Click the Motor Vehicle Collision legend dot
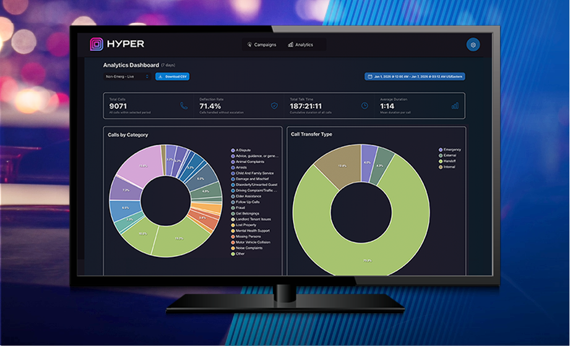570x346 pixels. pos(233,243)
